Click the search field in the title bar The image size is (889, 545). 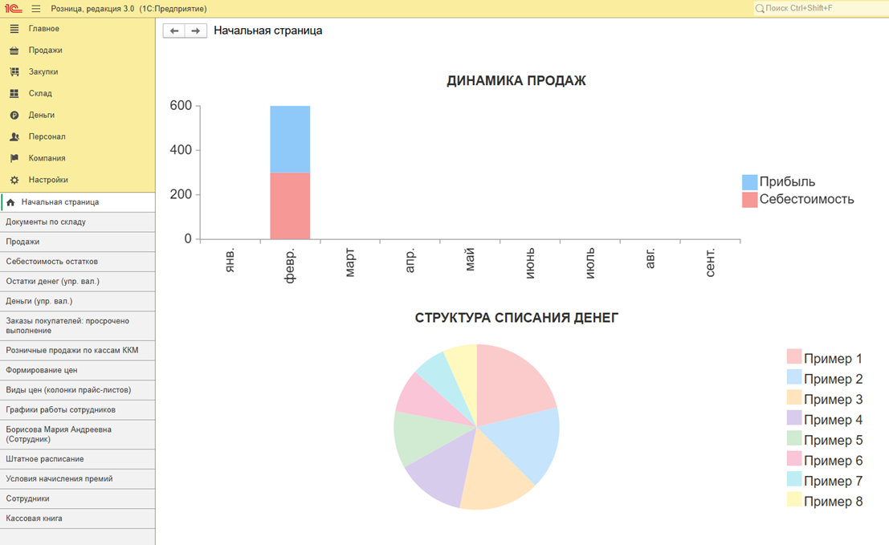[x=819, y=8]
